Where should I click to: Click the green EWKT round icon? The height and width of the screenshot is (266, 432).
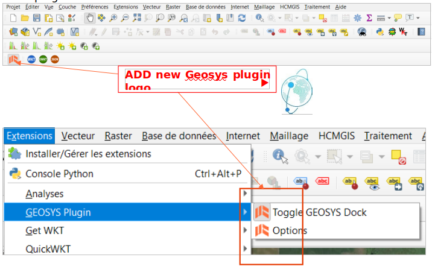tap(43, 59)
